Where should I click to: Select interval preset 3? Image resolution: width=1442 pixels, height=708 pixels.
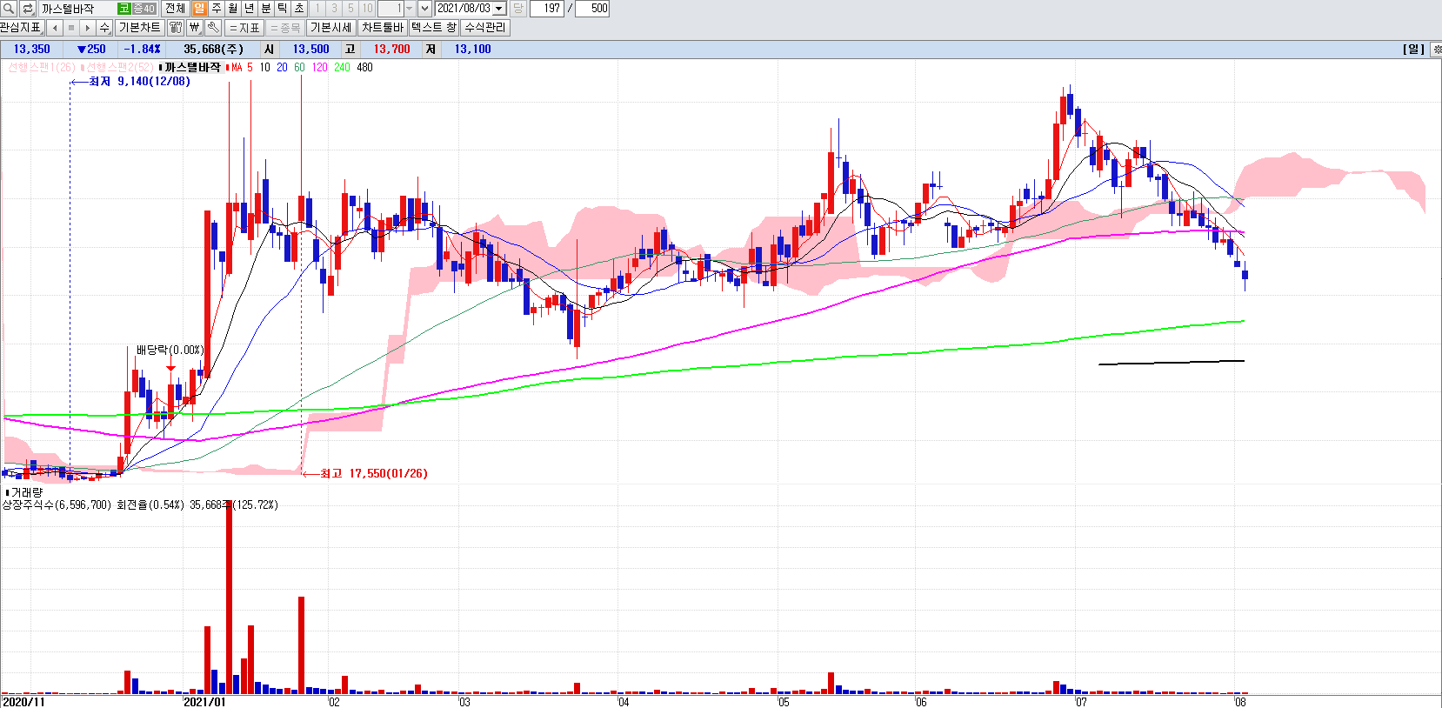pos(334,9)
